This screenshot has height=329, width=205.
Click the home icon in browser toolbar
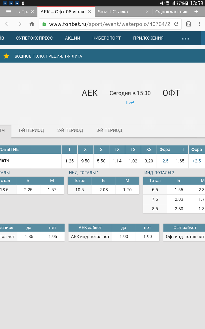(32, 24)
